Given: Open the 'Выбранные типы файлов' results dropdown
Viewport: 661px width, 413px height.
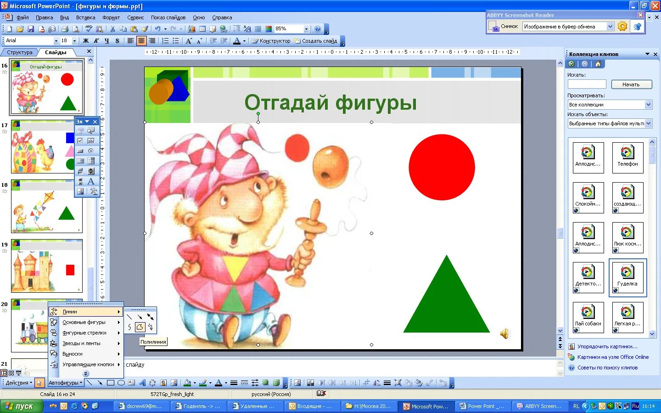Looking at the screenshot, I should click(648, 123).
